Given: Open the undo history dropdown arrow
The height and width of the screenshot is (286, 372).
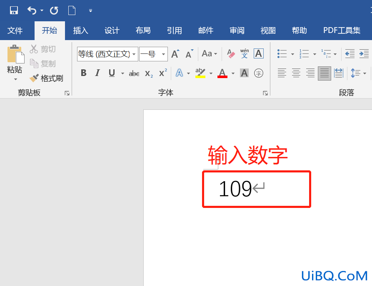Looking at the screenshot, I should (42, 10).
